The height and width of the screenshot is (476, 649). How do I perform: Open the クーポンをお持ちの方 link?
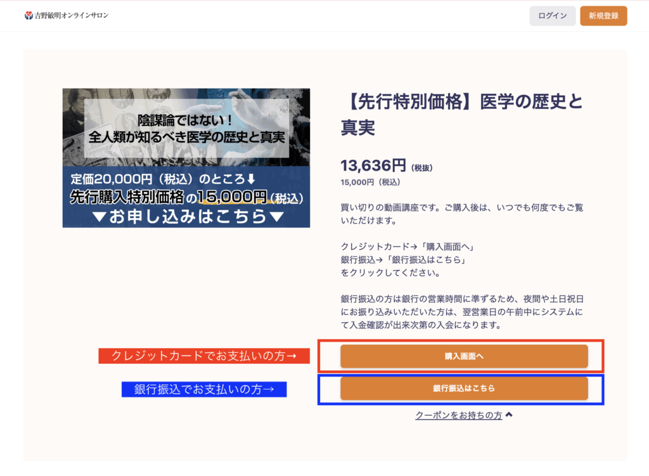tap(458, 415)
